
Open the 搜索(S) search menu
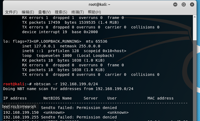pos(61,12)
